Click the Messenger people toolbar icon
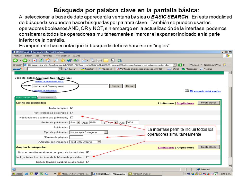The width and height of the screenshot is (247, 185). click(119, 60)
